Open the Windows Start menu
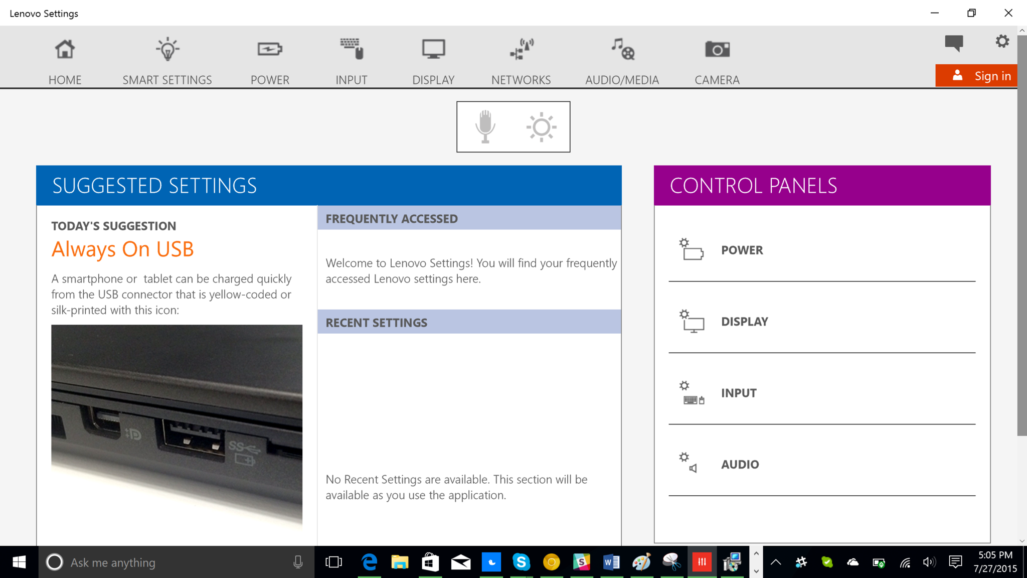 (19, 562)
